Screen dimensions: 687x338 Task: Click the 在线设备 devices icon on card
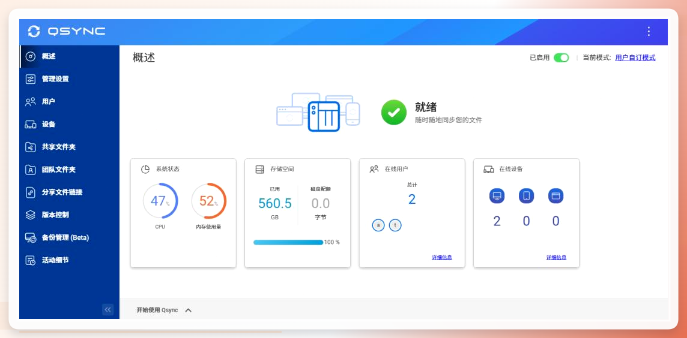[488, 169]
